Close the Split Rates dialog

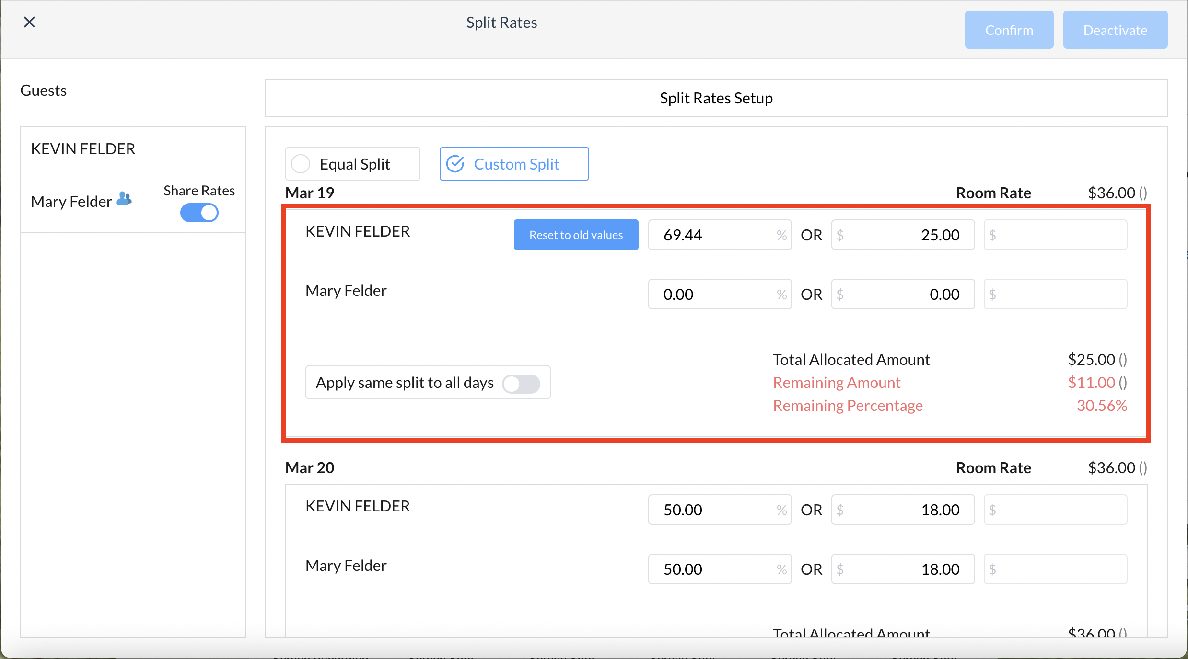(x=29, y=22)
